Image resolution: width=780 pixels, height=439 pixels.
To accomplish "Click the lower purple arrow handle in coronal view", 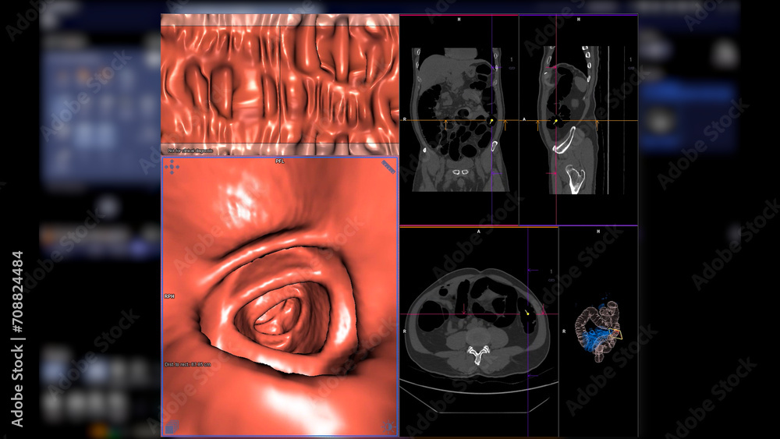I will (496, 173).
